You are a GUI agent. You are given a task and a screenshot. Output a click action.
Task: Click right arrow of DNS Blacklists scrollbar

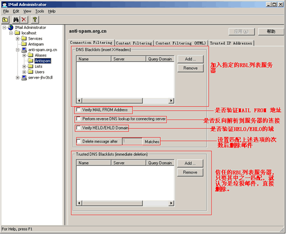tap(171, 100)
